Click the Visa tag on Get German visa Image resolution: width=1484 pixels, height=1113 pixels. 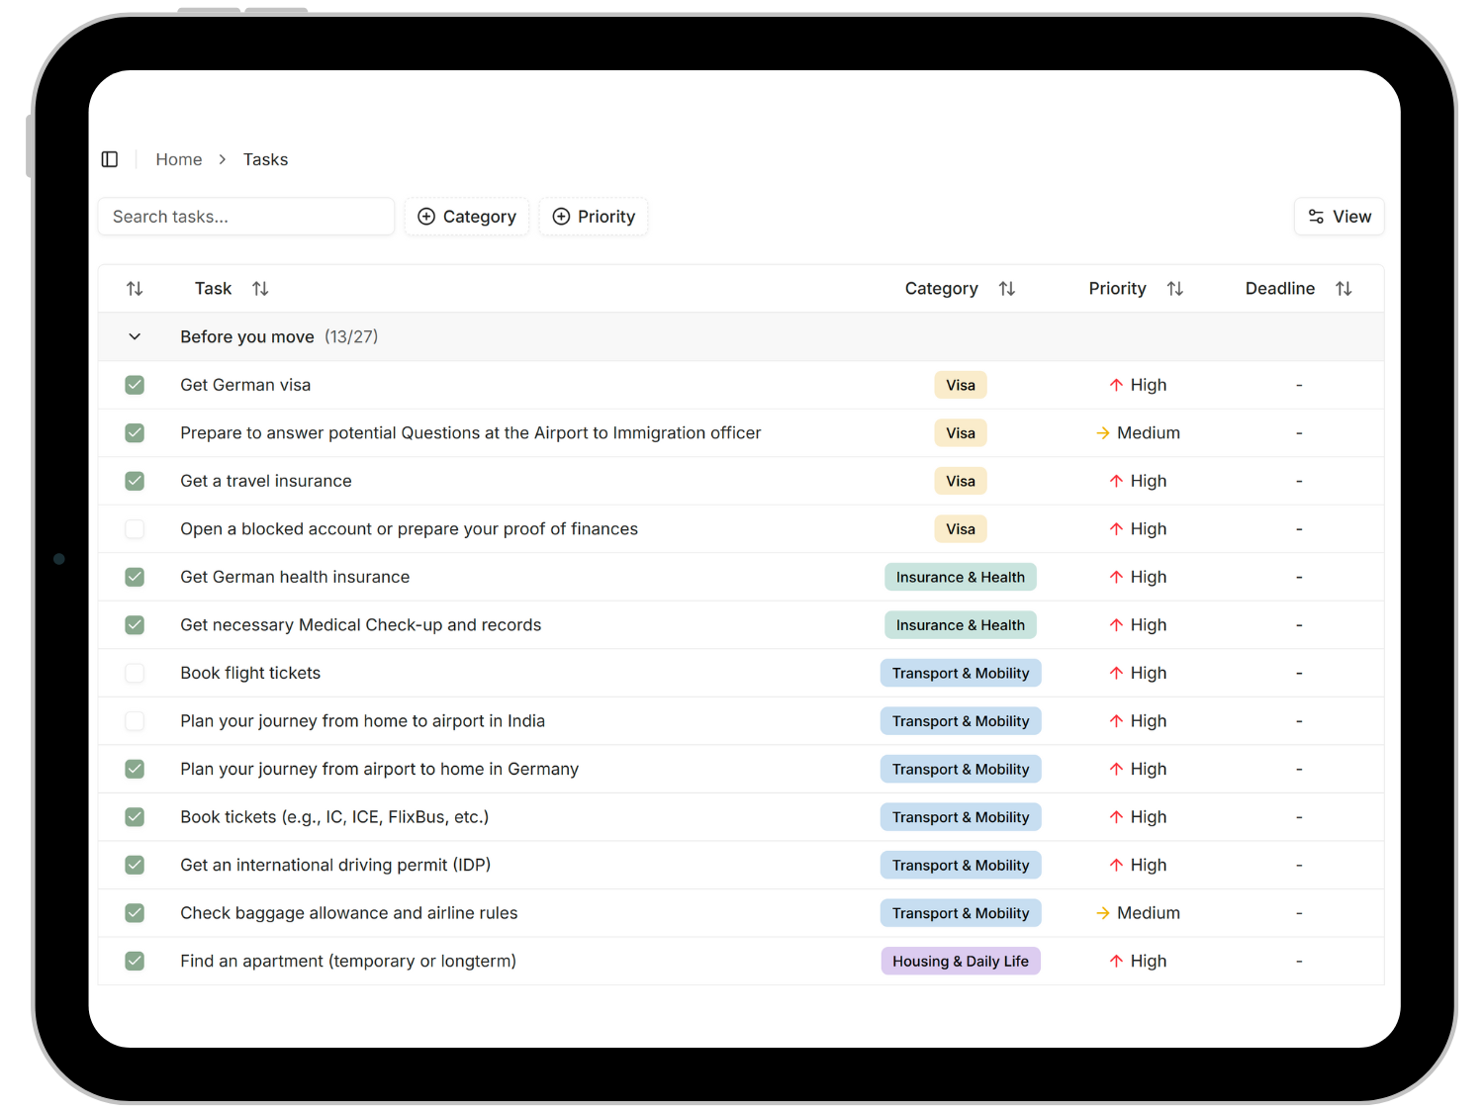pyautogui.click(x=961, y=385)
